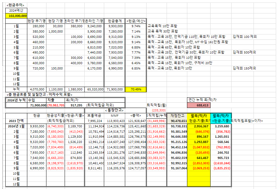278x189 pixels.
Task: Click the 김재희 500제외 note
Action: pos(244,52)
